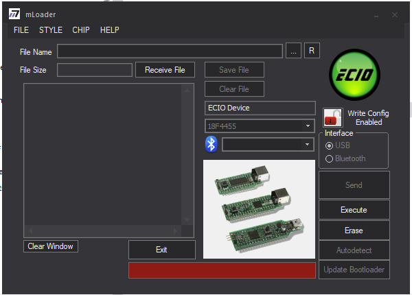Click the R button beside File Name
The image size is (412, 295).
(312, 50)
